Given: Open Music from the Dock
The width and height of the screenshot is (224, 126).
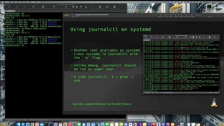Looking at the screenshot, I should [x=70, y=124].
